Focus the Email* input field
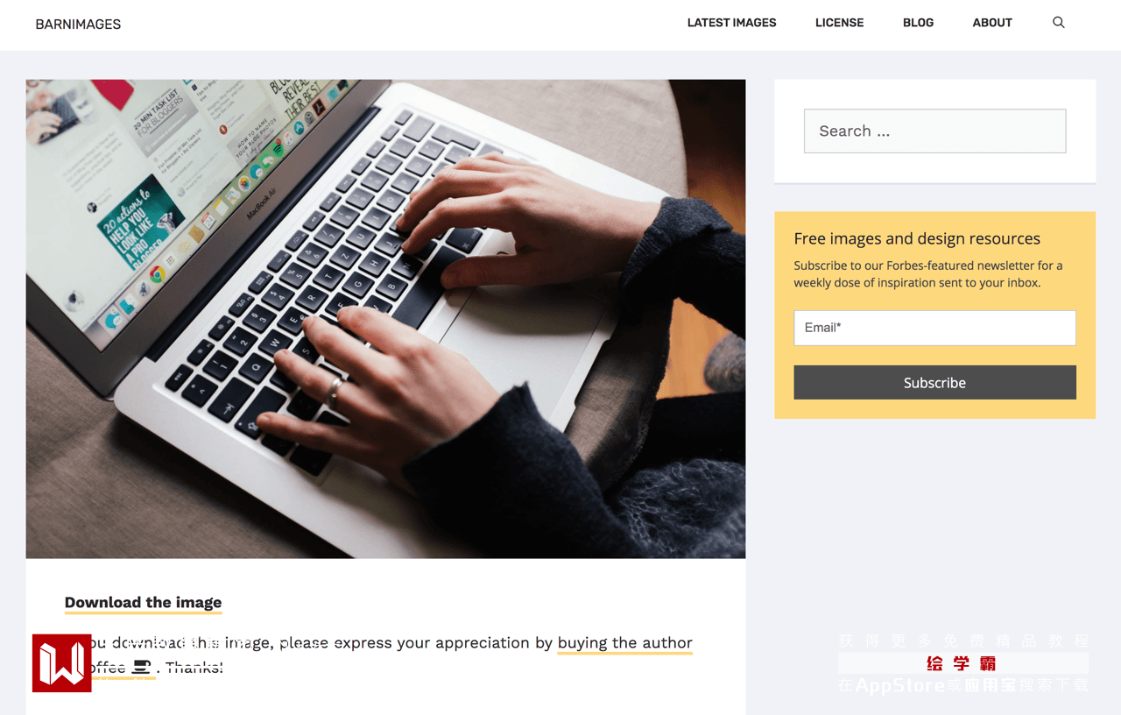The height and width of the screenshot is (715, 1121). coord(934,328)
